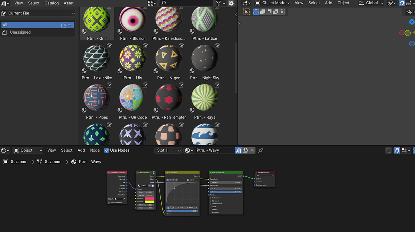The height and width of the screenshot is (232, 415).
Task: Toggle the Use Nodes checkbox
Action: pyautogui.click(x=107, y=150)
